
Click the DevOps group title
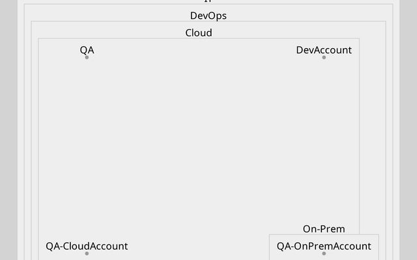pyautogui.click(x=208, y=16)
